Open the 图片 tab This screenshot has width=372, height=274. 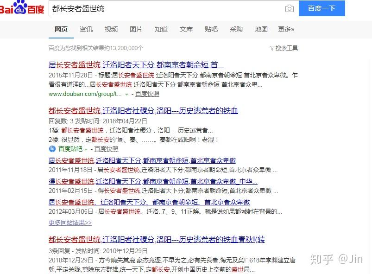point(136,29)
